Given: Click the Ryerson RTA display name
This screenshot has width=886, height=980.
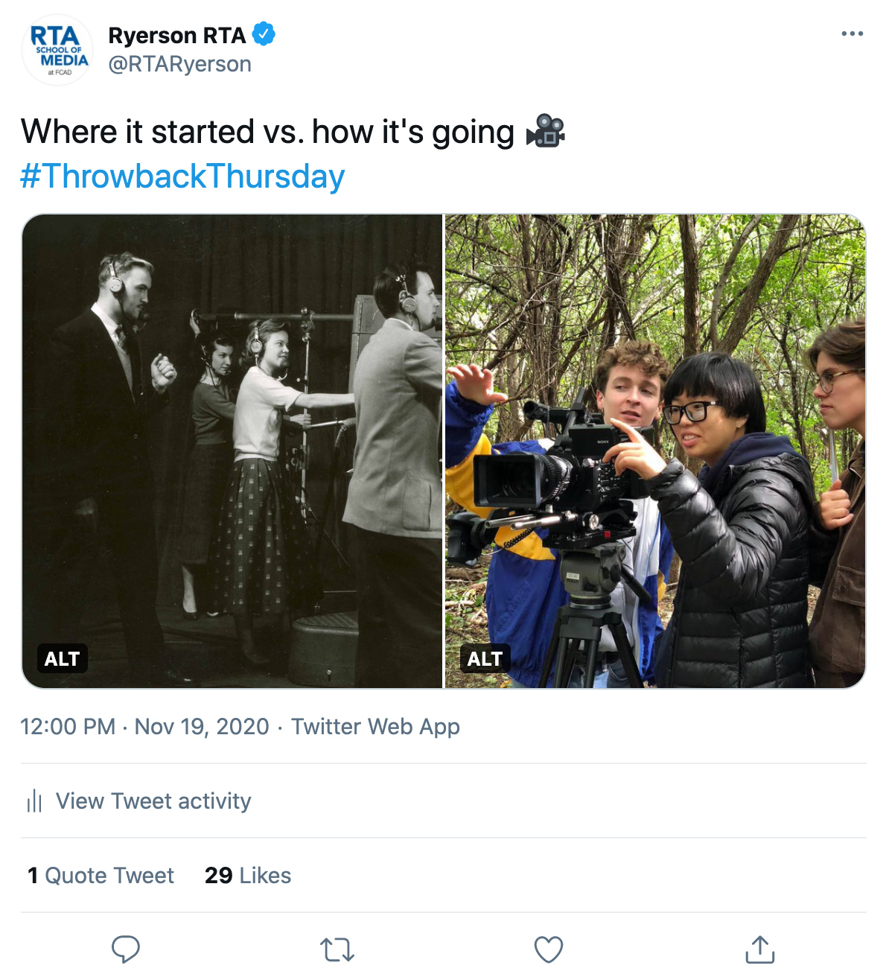Looking at the screenshot, I should (177, 35).
